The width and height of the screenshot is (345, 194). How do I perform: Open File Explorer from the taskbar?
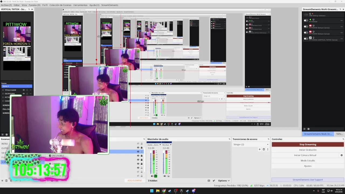158,191
